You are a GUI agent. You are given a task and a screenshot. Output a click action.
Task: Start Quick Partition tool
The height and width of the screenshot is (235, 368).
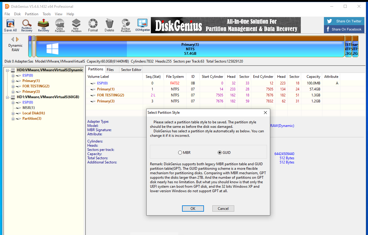[60, 25]
